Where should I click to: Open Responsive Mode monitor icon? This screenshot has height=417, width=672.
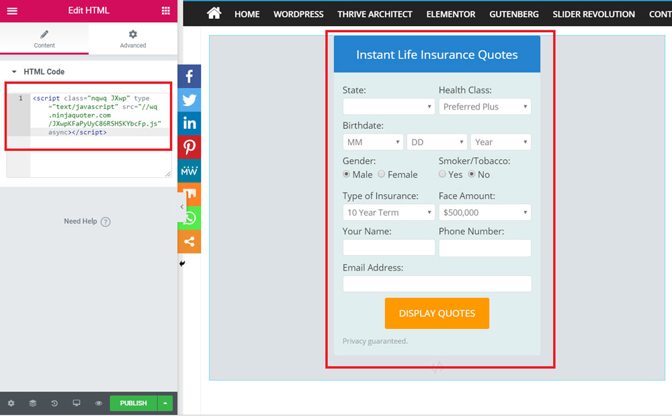[x=77, y=404]
